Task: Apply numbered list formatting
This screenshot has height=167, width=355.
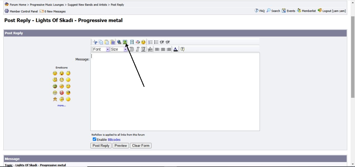Action: [x=151, y=42]
